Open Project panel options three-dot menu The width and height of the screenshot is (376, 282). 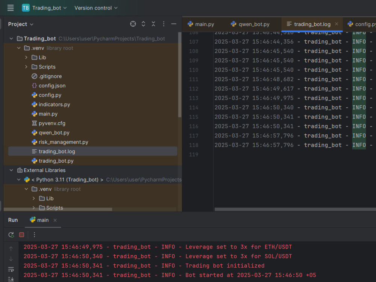pyautogui.click(x=164, y=24)
